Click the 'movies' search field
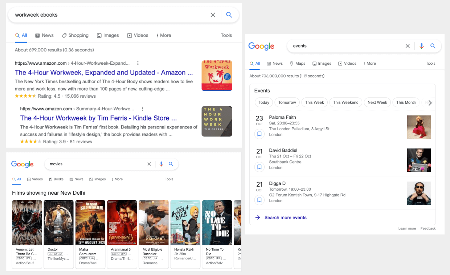450x275 pixels. pyautogui.click(x=111, y=164)
